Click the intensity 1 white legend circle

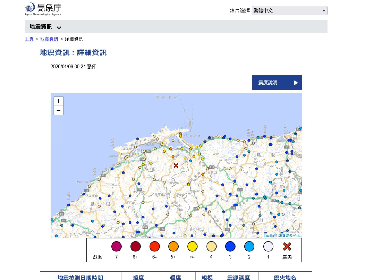(x=268, y=246)
